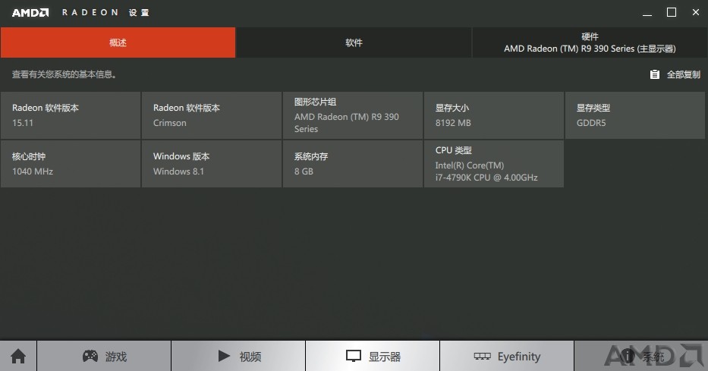The image size is (708, 371).
Task: Open the 系统 section
Action: tap(641, 356)
